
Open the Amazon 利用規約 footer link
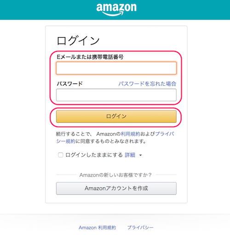(x=98, y=228)
